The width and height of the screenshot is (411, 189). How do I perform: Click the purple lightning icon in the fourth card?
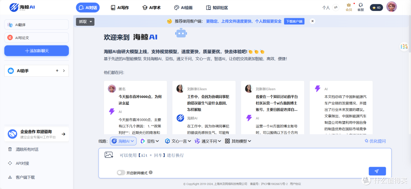(317, 89)
